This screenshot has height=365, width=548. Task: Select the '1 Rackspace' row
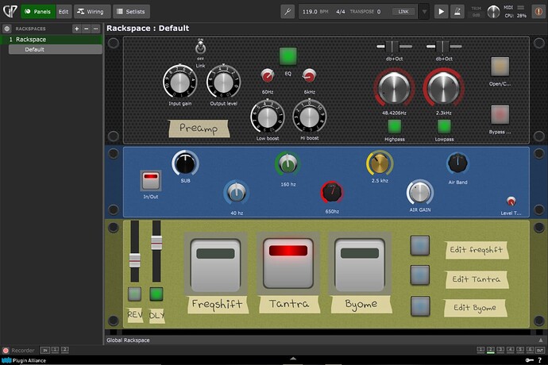point(52,40)
